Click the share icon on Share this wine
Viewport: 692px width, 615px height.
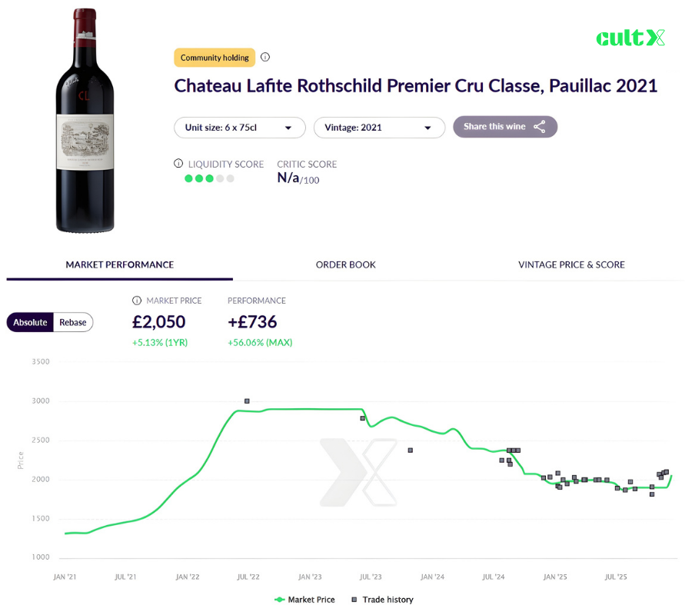[x=540, y=126]
